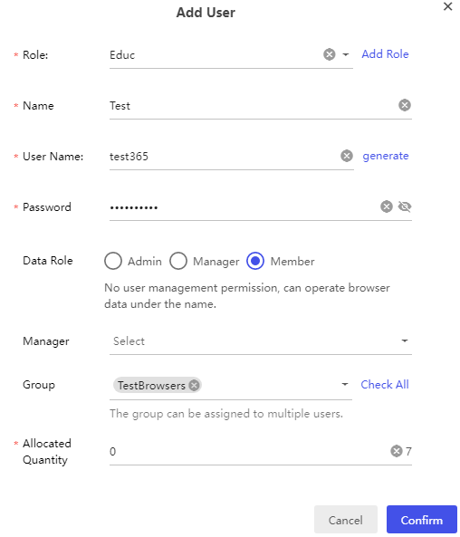Confirm adding the user
This screenshot has height=537, width=460.
coord(422,520)
